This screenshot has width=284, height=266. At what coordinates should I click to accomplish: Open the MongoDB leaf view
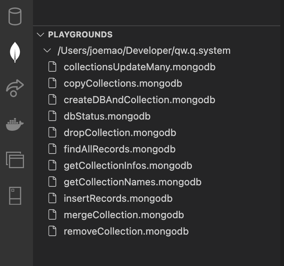coord(15,52)
